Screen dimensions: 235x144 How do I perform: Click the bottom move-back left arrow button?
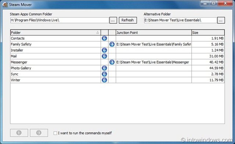point(19,133)
